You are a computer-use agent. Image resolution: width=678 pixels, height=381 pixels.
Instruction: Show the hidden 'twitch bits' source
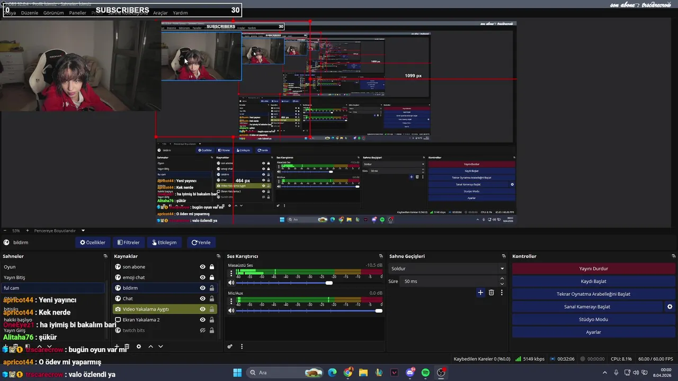coord(202,330)
